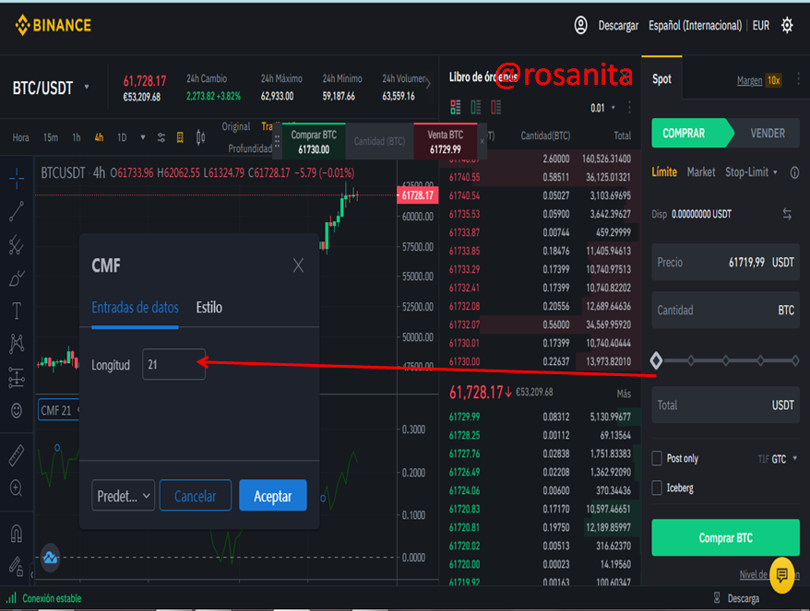Viewport: 810px width, 611px height.
Task: Open the TIF GTC dropdown
Action: [x=778, y=459]
